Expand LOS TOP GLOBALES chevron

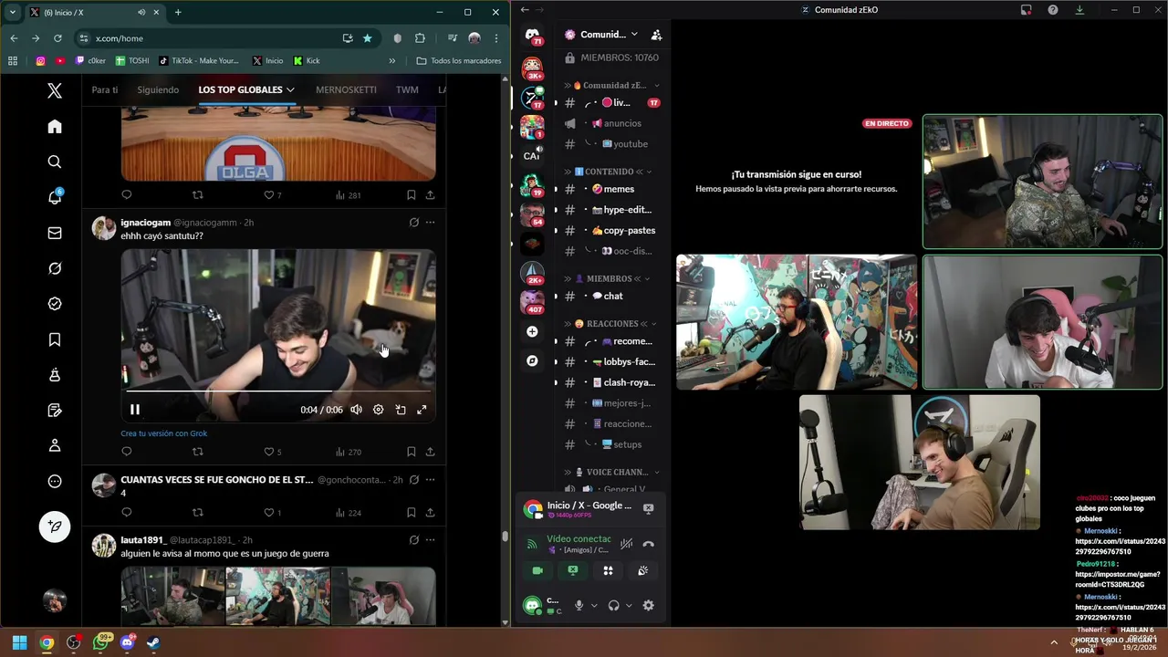[x=290, y=89]
